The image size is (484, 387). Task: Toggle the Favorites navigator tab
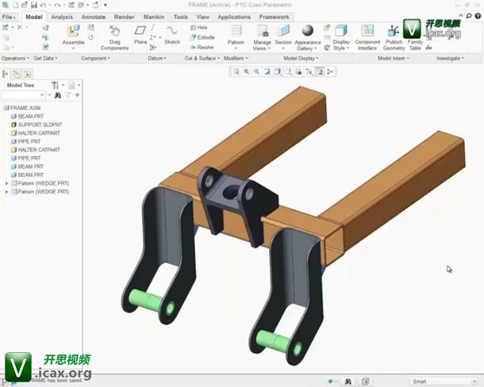click(x=27, y=74)
